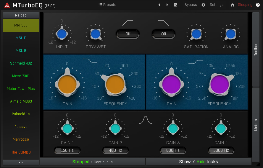Click the home icon

coord(233,5)
